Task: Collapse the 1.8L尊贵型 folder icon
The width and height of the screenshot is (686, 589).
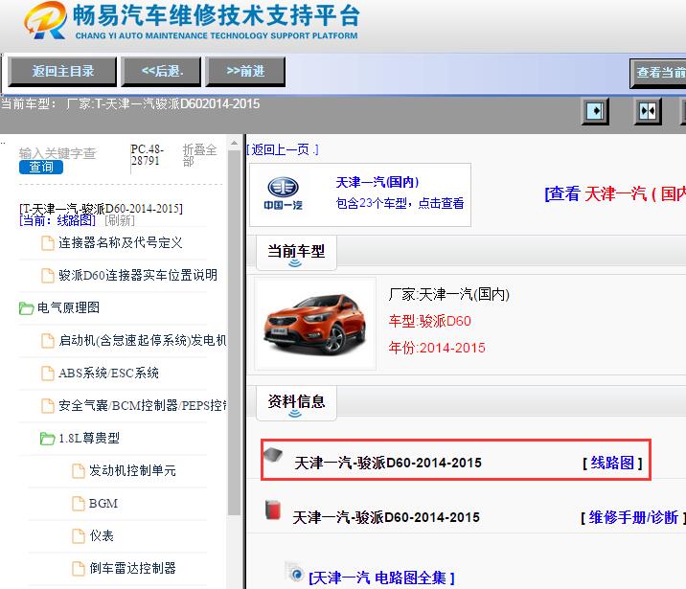Action: pos(47,438)
